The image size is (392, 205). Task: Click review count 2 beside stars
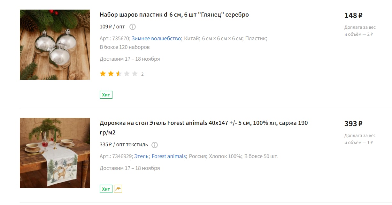(x=142, y=74)
